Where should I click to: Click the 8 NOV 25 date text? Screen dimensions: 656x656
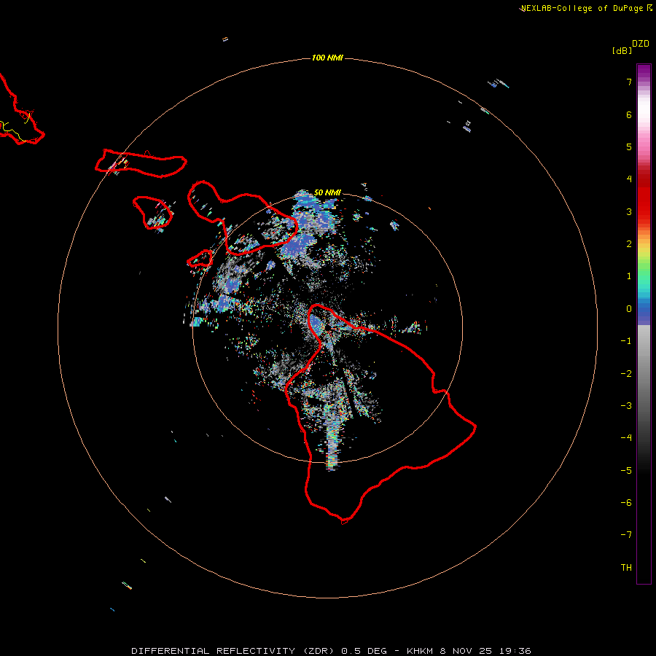[468, 651]
